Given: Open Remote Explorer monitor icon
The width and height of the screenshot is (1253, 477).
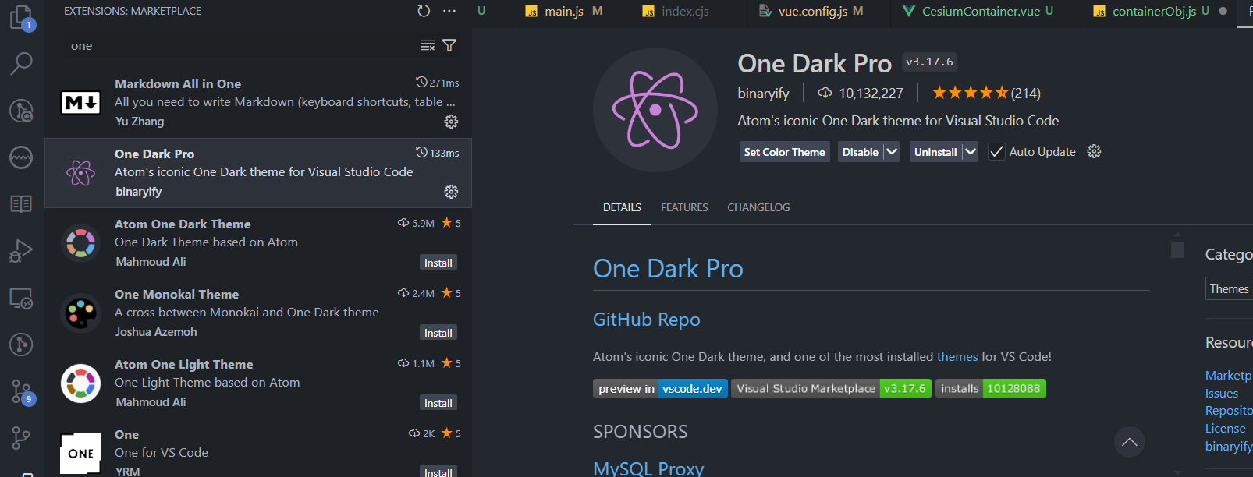Looking at the screenshot, I should point(21,299).
